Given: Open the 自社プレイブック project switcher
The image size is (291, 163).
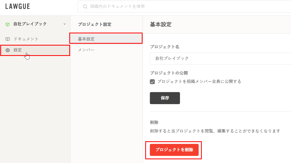Looking at the screenshot, I should click(x=30, y=24).
